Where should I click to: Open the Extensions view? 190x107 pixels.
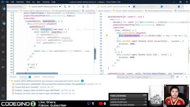tap(3, 37)
